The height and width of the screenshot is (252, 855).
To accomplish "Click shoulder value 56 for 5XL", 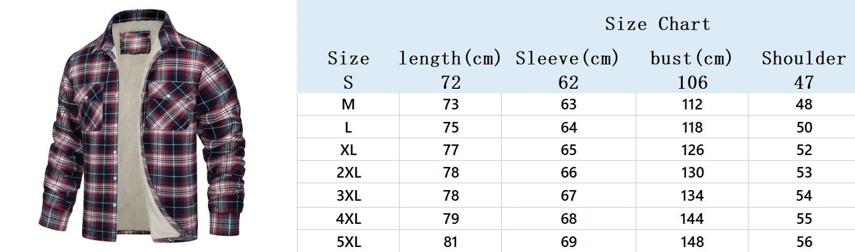I will pyautogui.click(x=804, y=241).
